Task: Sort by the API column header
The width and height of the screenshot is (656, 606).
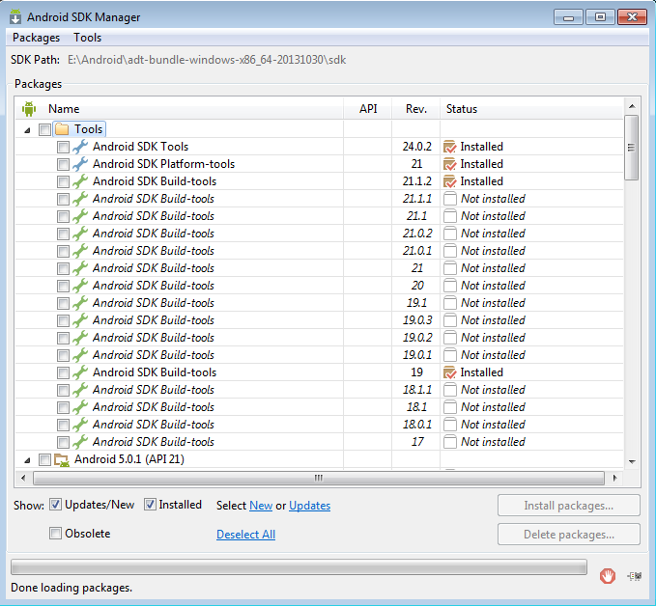Action: [368, 109]
